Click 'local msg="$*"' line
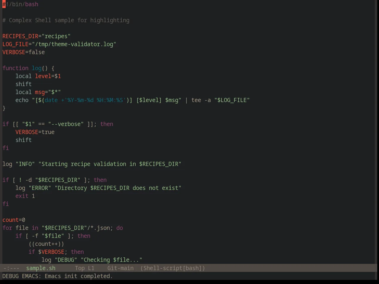This screenshot has width=379, height=284. pyautogui.click(x=38, y=92)
